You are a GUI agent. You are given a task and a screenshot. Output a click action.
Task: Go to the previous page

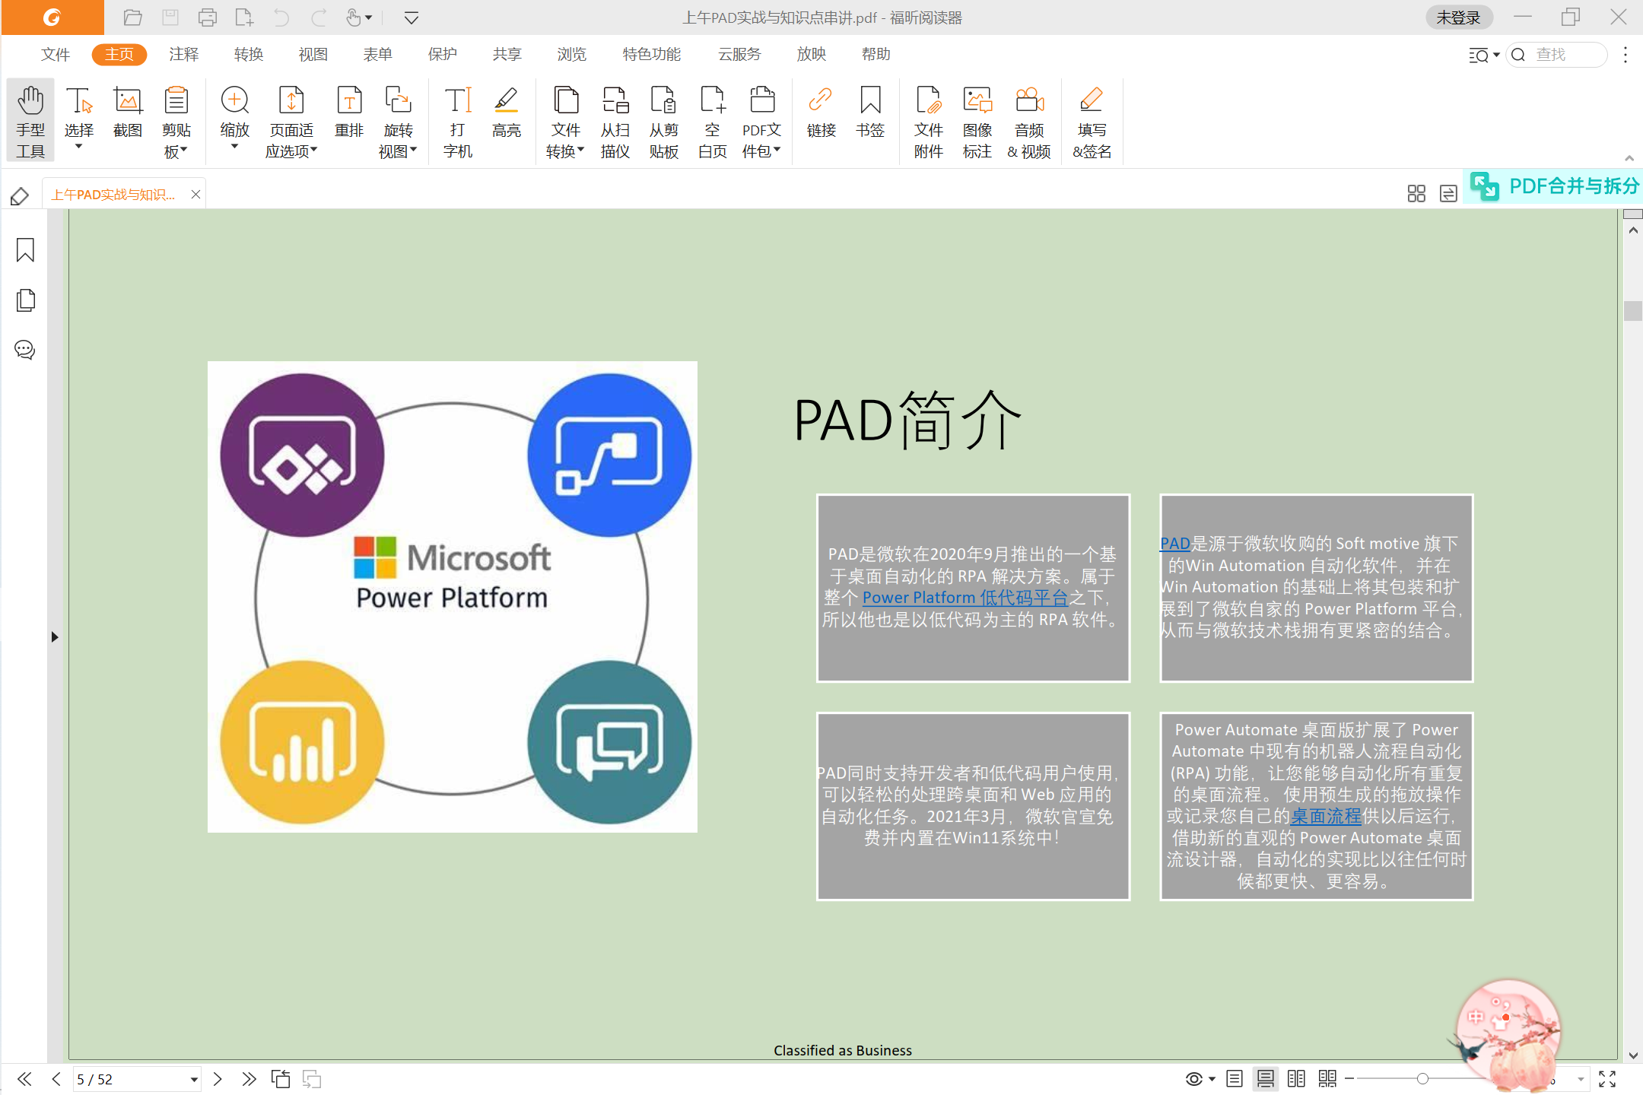[56, 1078]
